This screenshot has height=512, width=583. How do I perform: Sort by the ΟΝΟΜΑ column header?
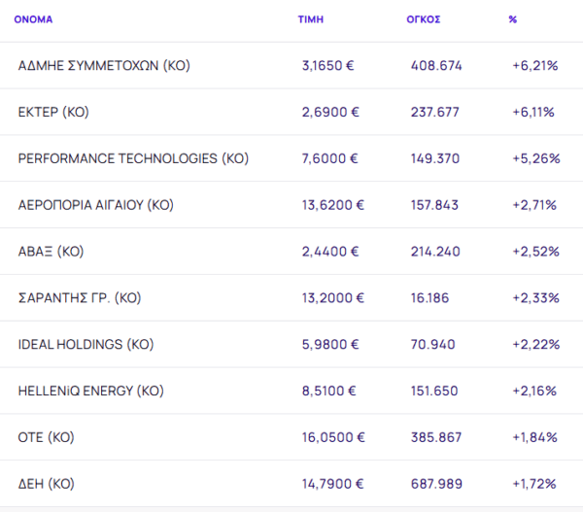tap(33, 19)
